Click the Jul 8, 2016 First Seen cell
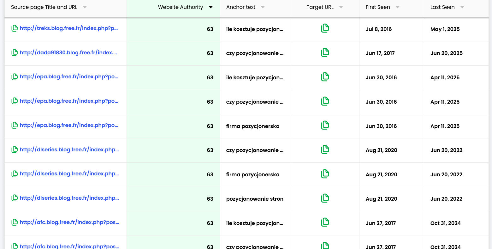This screenshot has height=249, width=492. point(378,29)
